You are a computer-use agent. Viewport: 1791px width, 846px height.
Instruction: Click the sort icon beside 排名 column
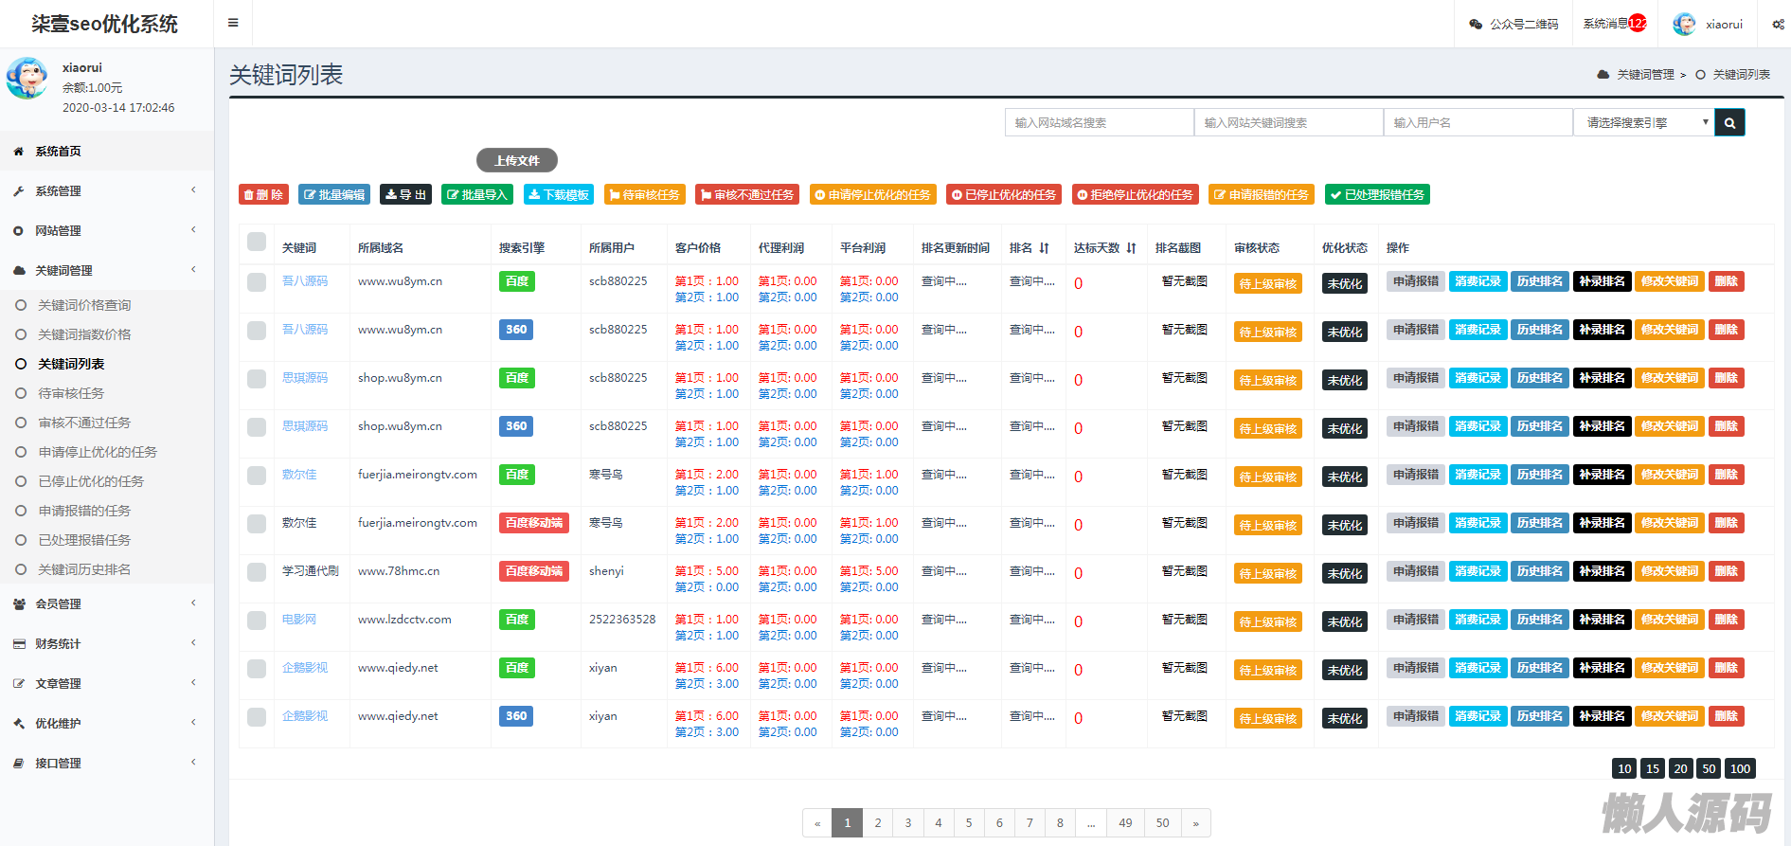click(x=1044, y=248)
